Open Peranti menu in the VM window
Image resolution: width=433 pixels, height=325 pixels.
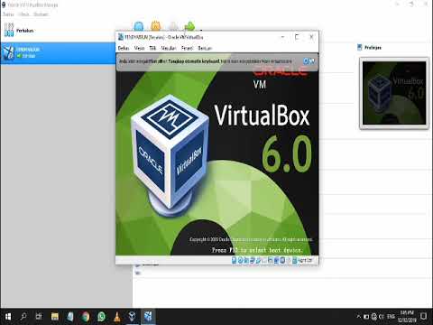click(187, 48)
